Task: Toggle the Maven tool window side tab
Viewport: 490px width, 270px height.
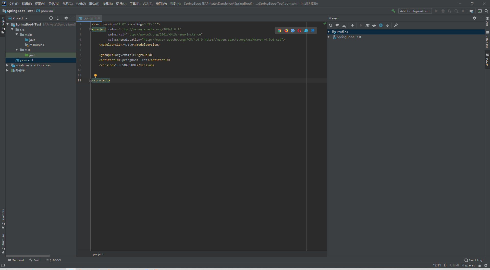Action: [487, 60]
